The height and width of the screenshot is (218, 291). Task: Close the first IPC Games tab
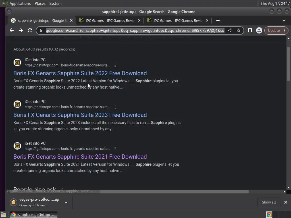[139, 20]
